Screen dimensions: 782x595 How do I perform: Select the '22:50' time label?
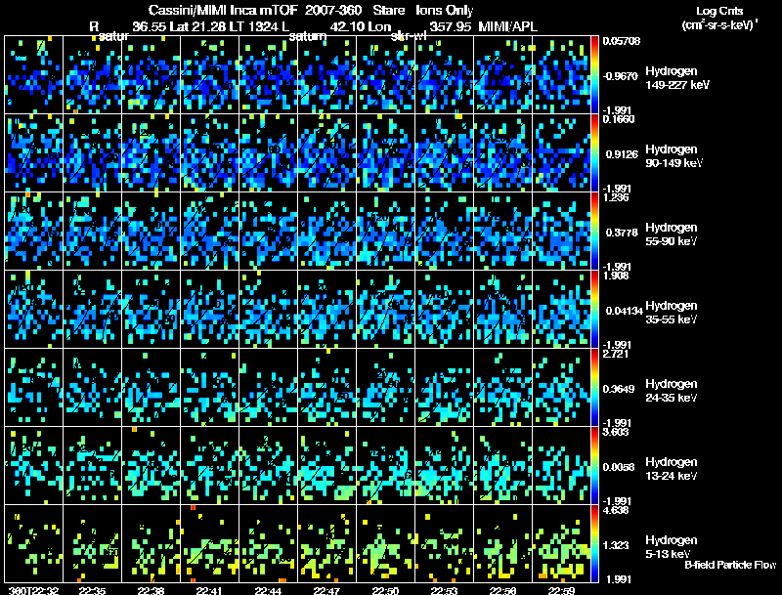385,590
